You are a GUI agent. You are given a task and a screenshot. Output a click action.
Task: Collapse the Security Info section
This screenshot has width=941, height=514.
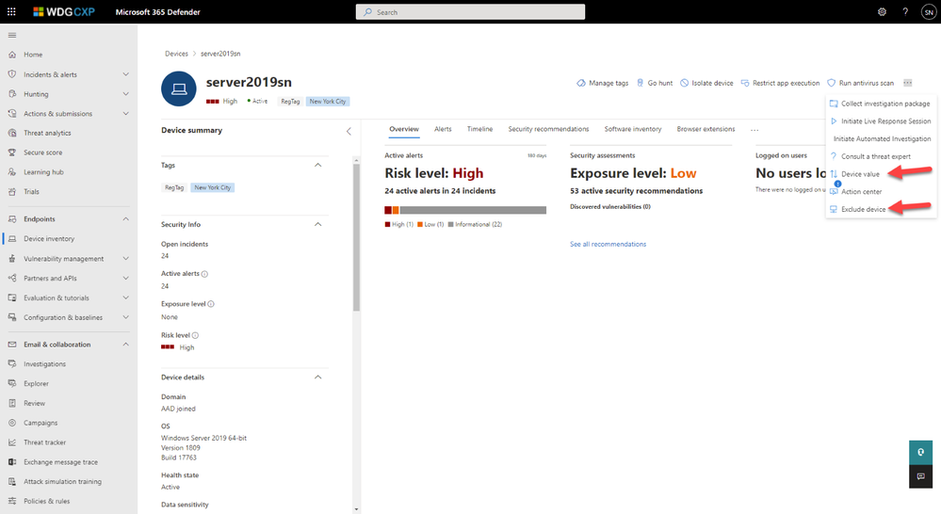point(318,224)
